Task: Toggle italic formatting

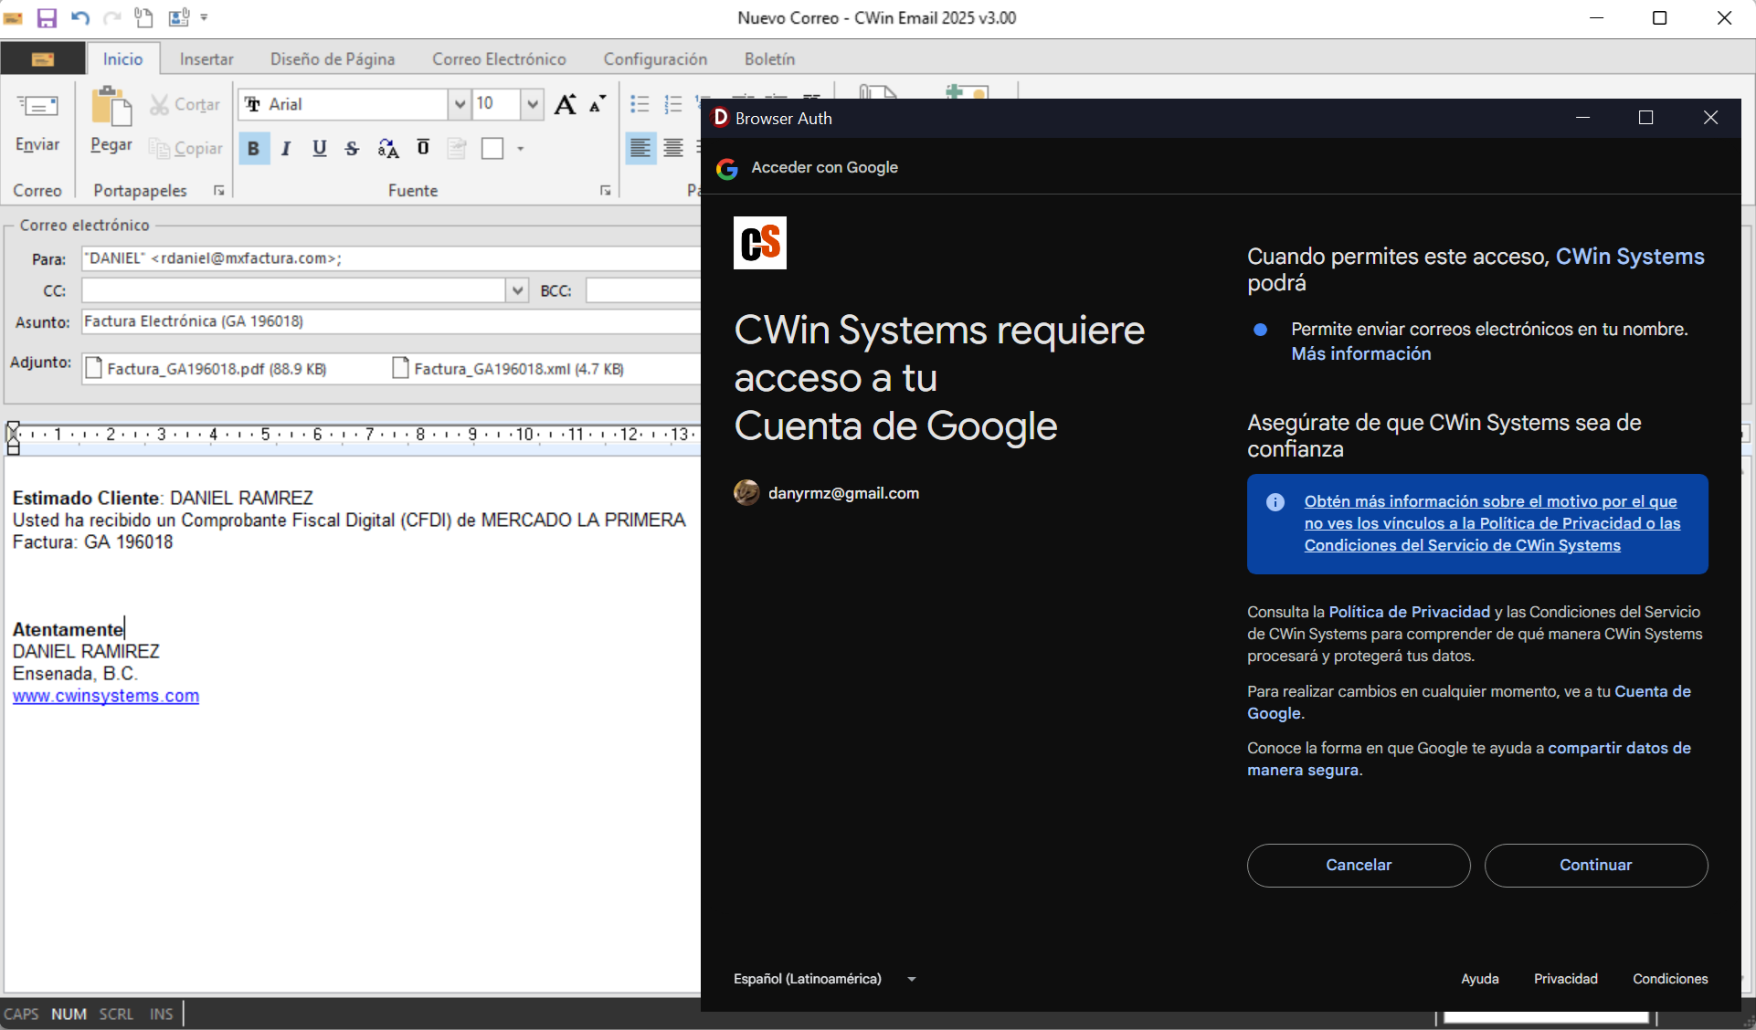Action: tap(286, 149)
